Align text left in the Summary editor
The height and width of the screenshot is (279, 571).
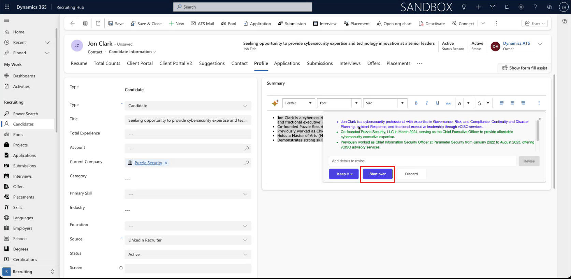click(x=501, y=103)
